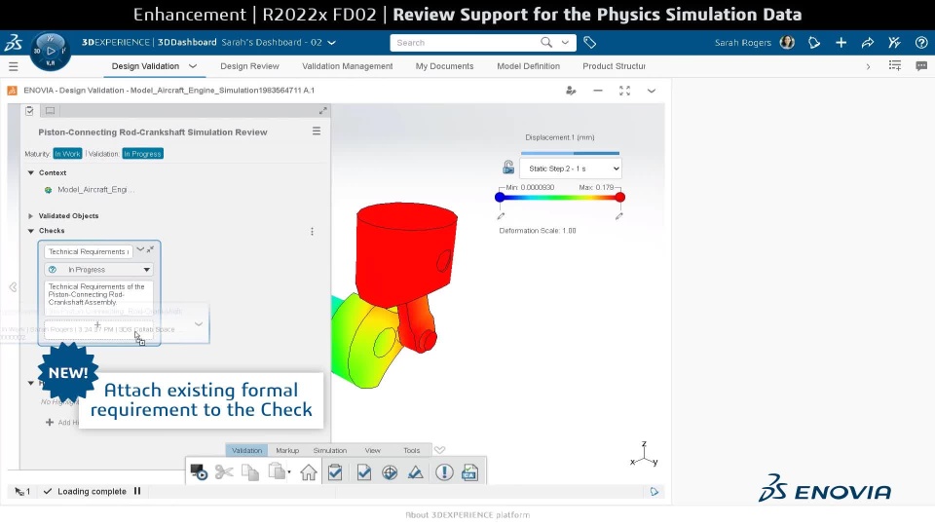Open notifications icon in top bar
The image size is (935, 526).
point(814,42)
